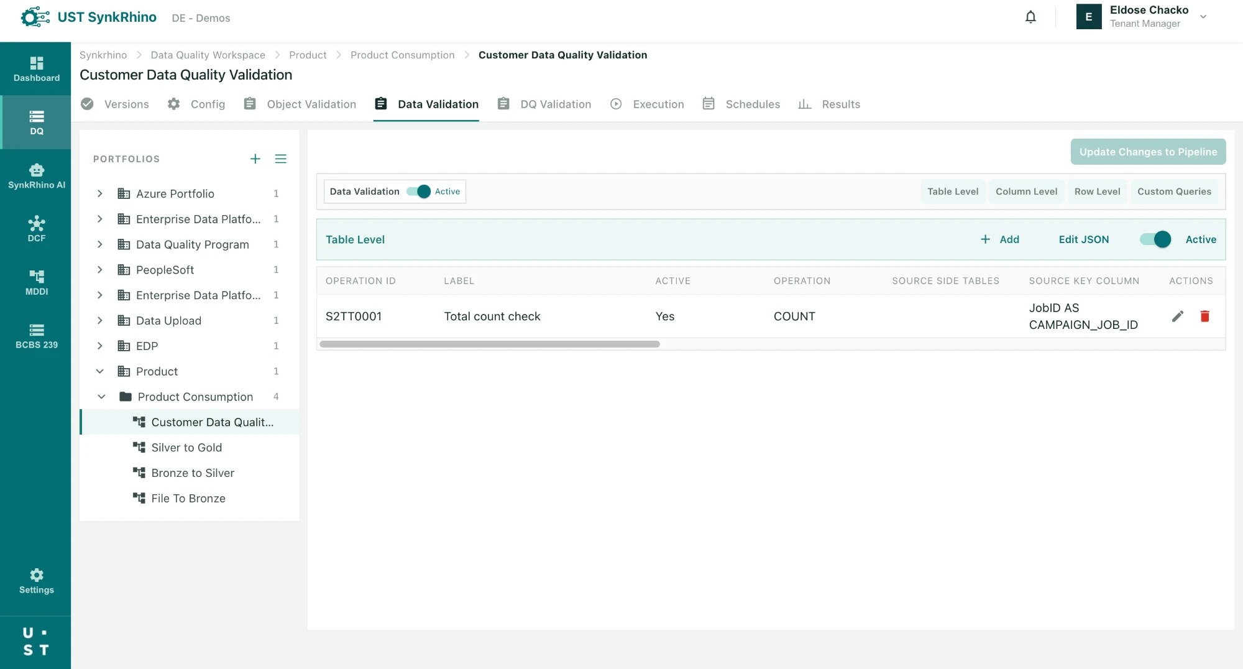The width and height of the screenshot is (1243, 669).
Task: Open the File To Bronze pipeline
Action: coord(188,499)
